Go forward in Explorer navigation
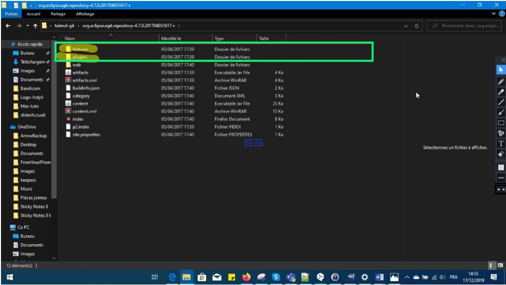This screenshot has height=285, width=506. tap(19, 26)
